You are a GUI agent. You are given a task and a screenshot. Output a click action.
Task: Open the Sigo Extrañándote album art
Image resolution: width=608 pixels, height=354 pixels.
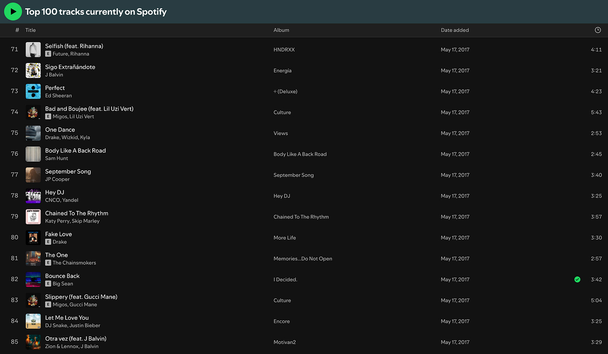click(x=33, y=71)
